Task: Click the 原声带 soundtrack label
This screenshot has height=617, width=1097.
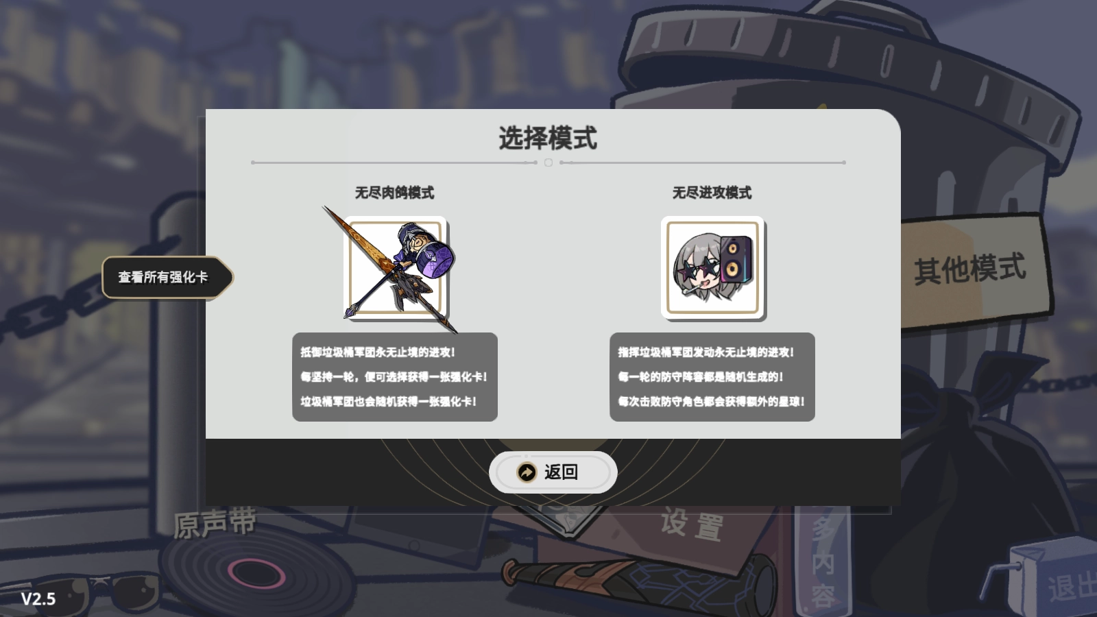Action: [x=215, y=524]
